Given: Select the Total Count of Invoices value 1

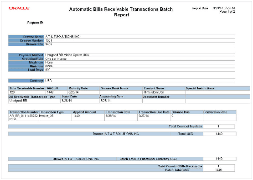Looking at the screenshot, I should point(218,126).
